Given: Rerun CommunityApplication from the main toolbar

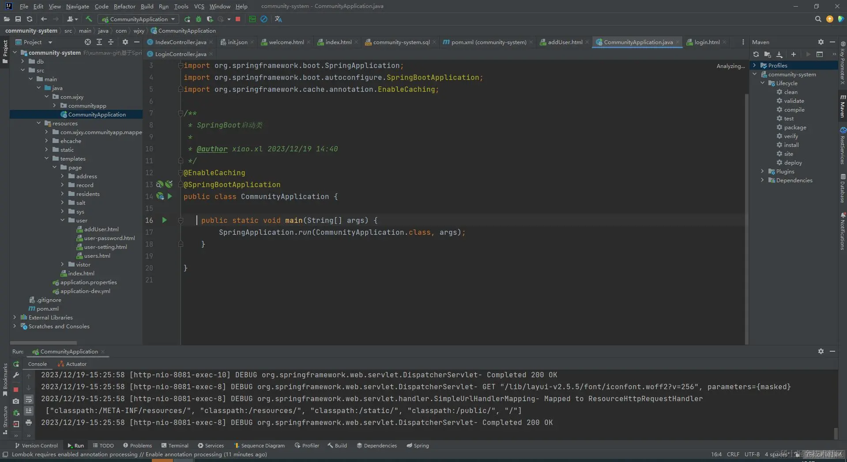Looking at the screenshot, I should tap(187, 19).
